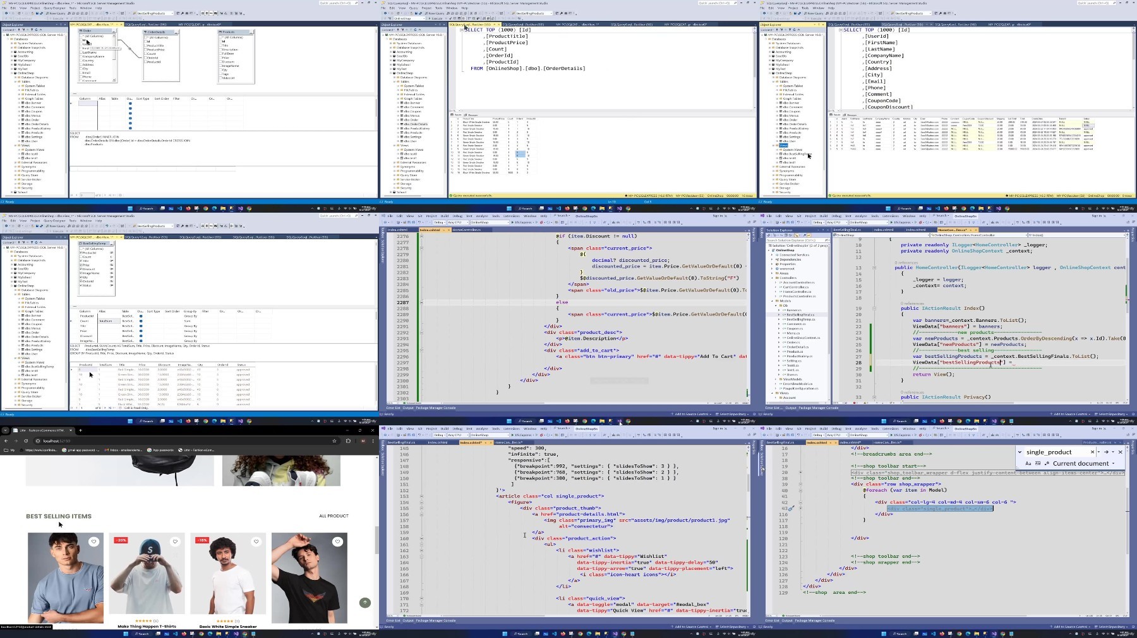Click the Find Next arrow in the find box
The image size is (1137, 638).
tap(1106, 452)
